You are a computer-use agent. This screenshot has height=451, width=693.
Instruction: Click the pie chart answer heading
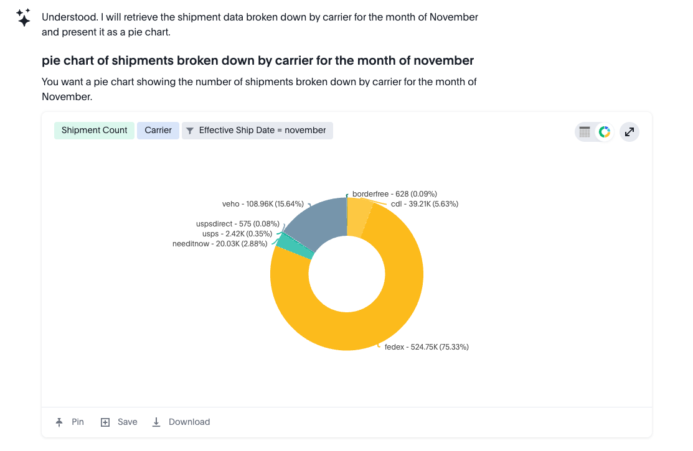tap(258, 60)
